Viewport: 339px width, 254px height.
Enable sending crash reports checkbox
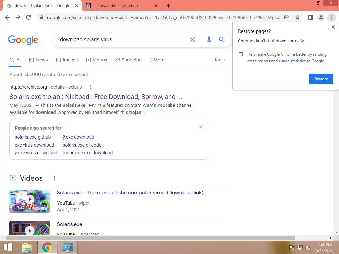[241, 54]
